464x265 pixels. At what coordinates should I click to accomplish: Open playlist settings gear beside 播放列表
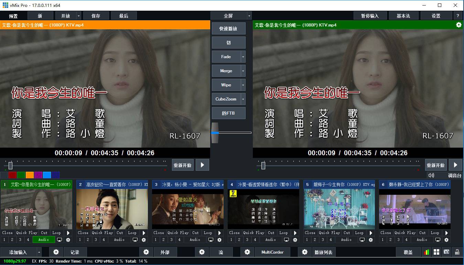pyautogui.click(x=304, y=252)
